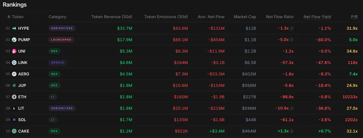The height and width of the screenshot is (138, 363).
Task: Open the UNI token name
Action: coord(22,51)
